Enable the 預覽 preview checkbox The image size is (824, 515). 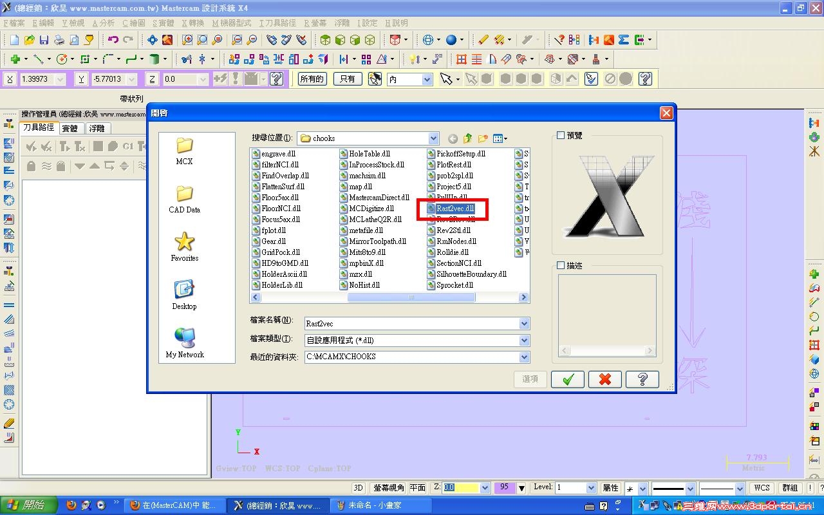click(x=561, y=136)
